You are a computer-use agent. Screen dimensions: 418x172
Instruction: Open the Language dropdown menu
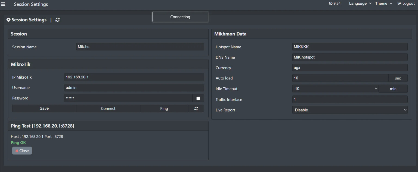pos(360,4)
